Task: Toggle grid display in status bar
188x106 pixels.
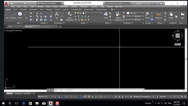Action: (46, 97)
